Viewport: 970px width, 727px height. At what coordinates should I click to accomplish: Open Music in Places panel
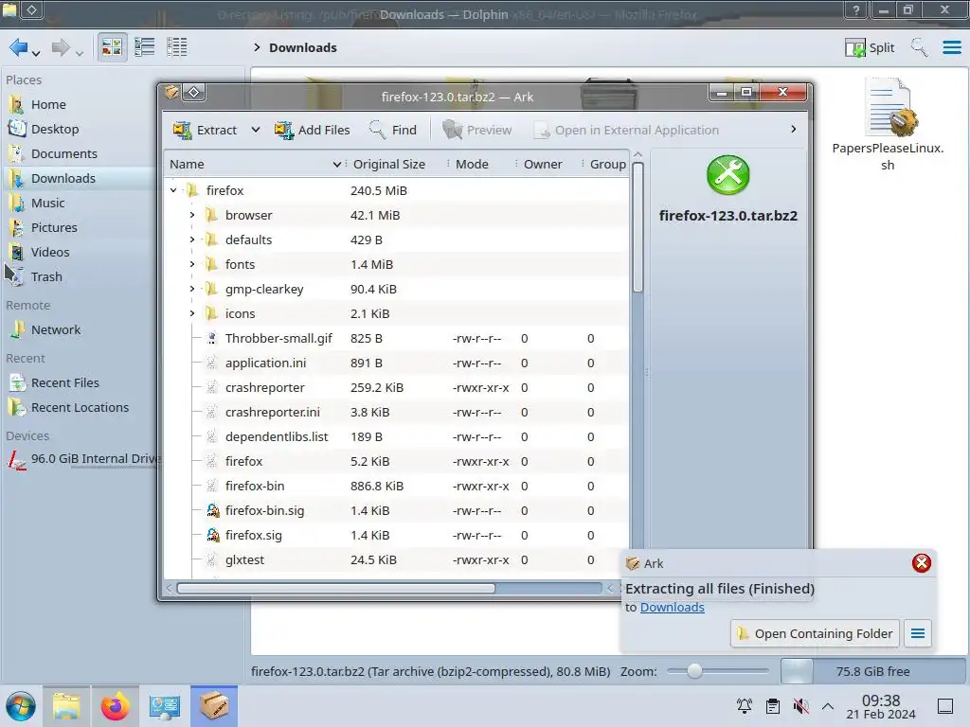click(x=47, y=204)
